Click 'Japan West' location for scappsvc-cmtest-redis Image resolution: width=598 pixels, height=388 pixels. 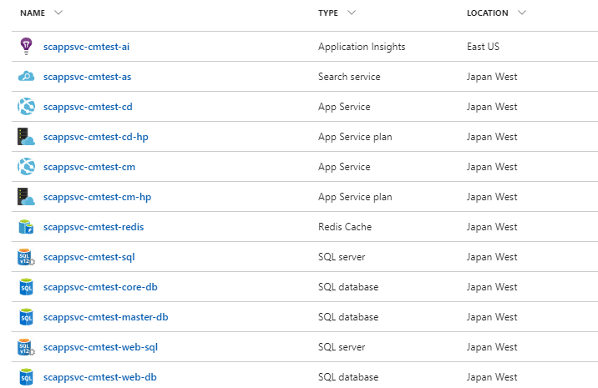pyautogui.click(x=492, y=227)
